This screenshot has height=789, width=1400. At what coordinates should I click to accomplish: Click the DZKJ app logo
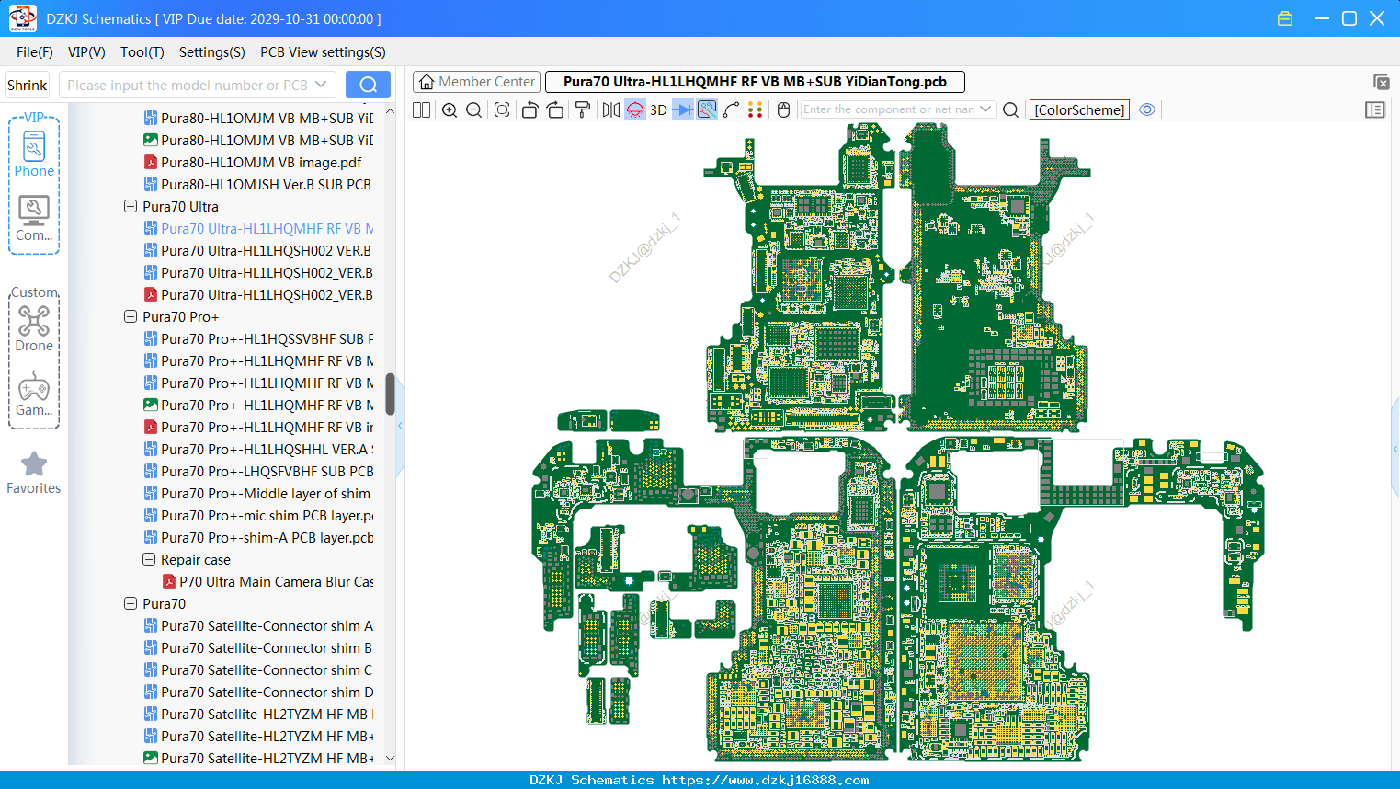[x=22, y=18]
